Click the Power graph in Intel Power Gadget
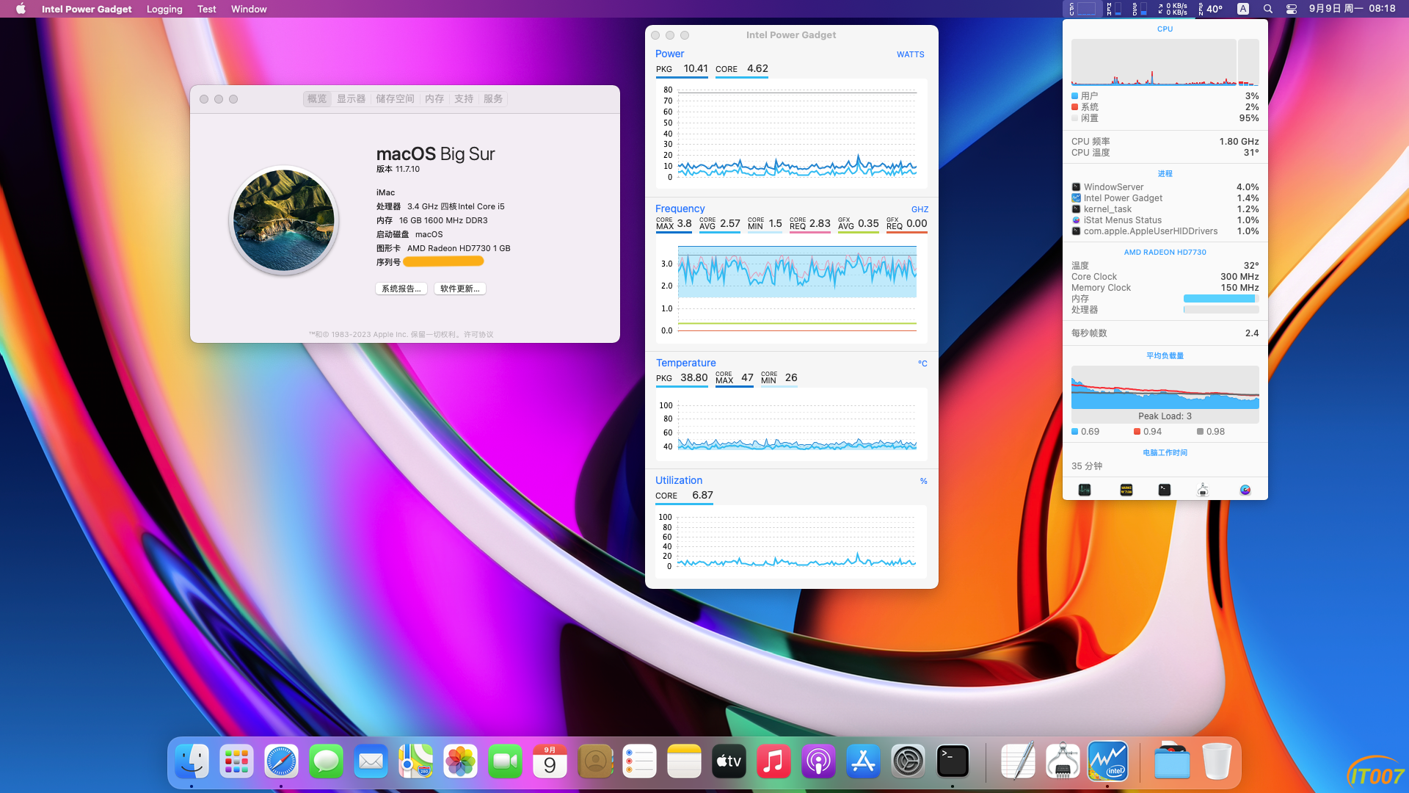Screen dimensions: 1409x793 coord(791,133)
